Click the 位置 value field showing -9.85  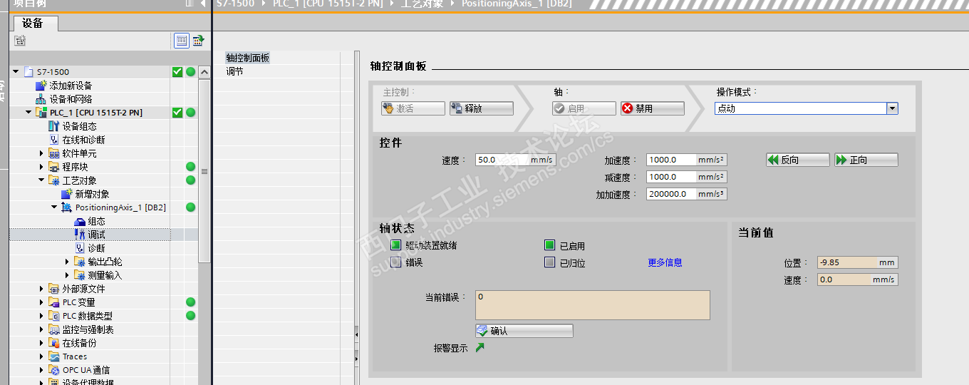point(857,262)
